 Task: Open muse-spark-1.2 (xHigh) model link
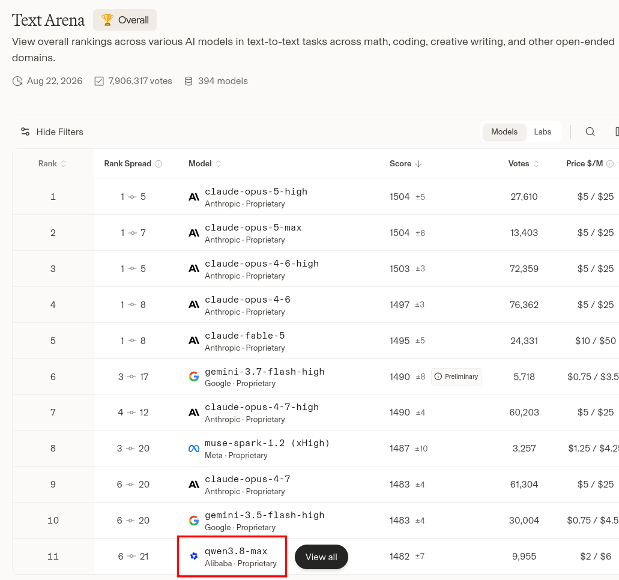[x=267, y=443]
